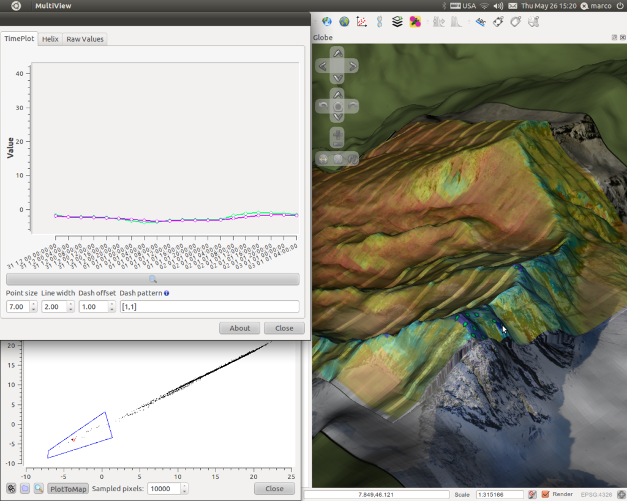This screenshot has width=627, height=501.
Task: Open the stacked layers icon in the toolbar
Action: tap(397, 21)
